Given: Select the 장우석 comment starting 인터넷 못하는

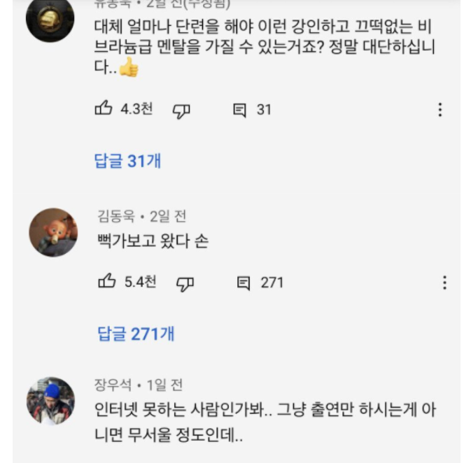Looking at the screenshot, I should point(265,422).
